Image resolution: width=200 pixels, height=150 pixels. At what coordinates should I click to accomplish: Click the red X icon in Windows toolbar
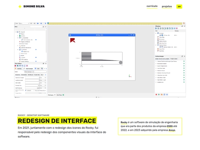point(177,28)
